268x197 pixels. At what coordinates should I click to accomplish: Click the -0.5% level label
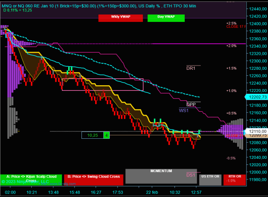tap(231, 158)
